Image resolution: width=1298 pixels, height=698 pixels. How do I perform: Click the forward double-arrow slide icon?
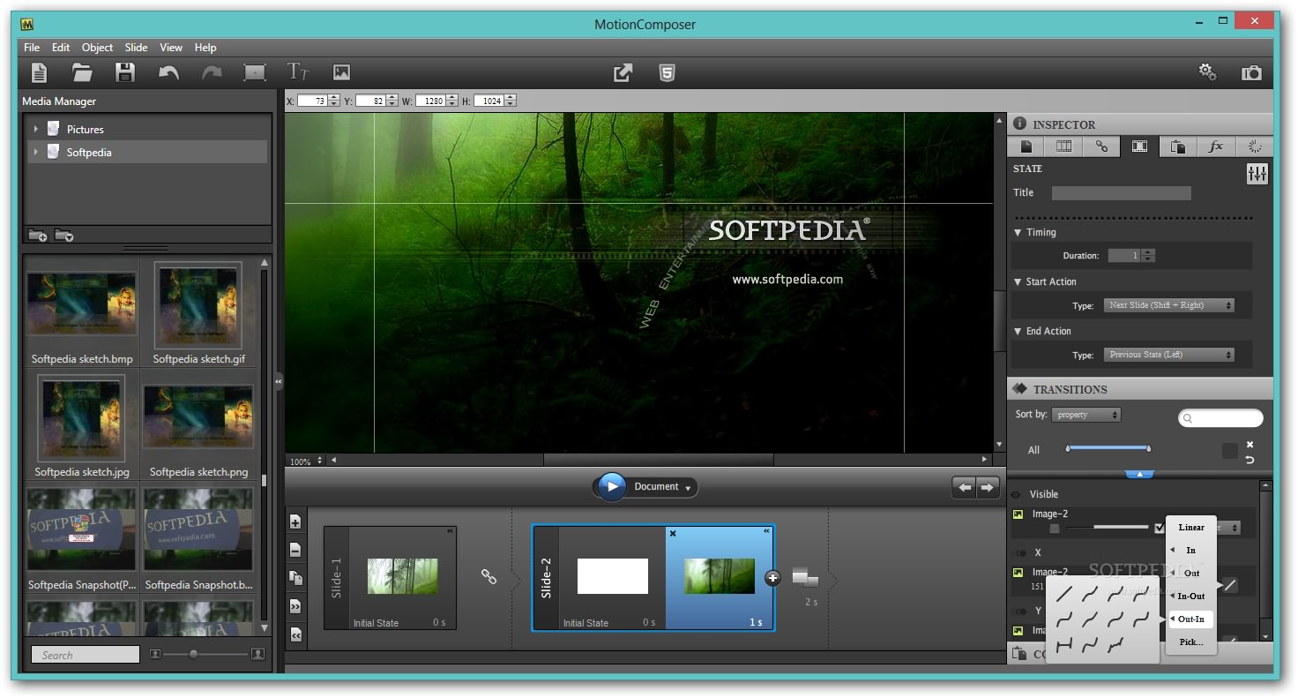coord(295,606)
